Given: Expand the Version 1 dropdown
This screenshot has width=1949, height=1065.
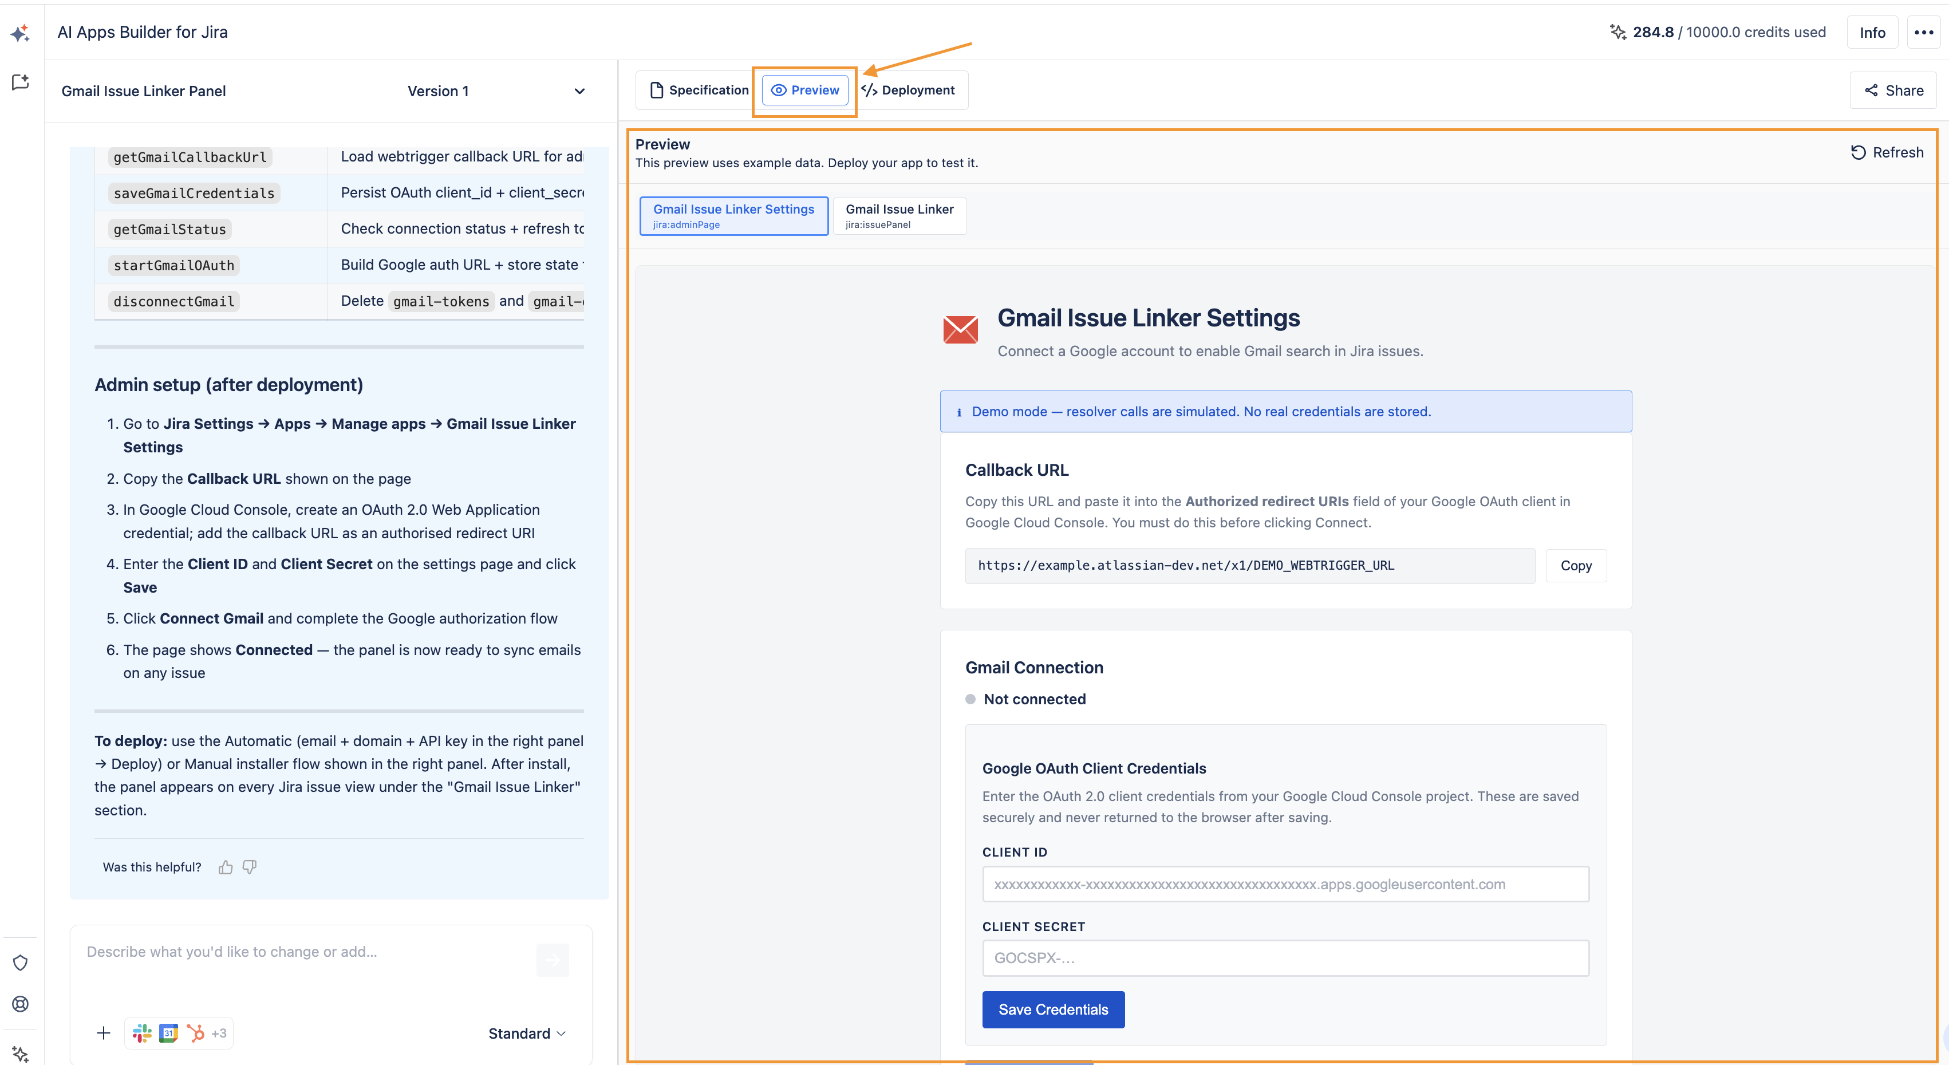Looking at the screenshot, I should [496, 91].
